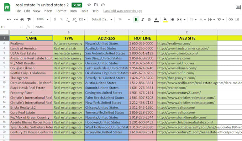Viewport: 242px width, 141px height.
Task: Open the Help menu
Action: tap(95, 11)
